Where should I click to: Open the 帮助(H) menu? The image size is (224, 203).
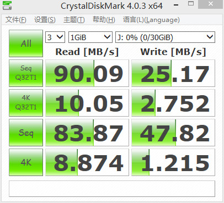(104, 20)
